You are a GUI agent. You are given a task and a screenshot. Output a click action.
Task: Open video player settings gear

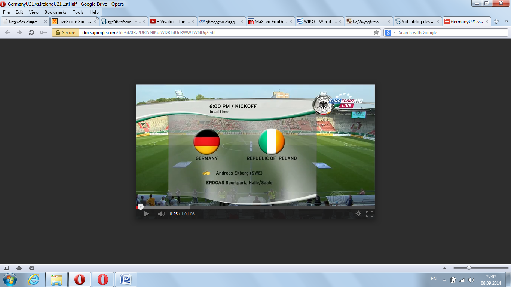(358, 213)
